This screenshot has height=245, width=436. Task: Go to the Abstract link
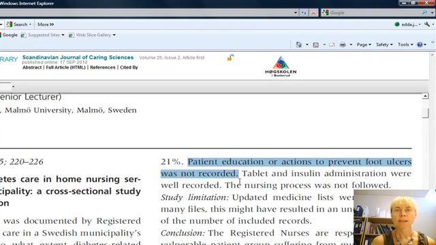(x=32, y=67)
